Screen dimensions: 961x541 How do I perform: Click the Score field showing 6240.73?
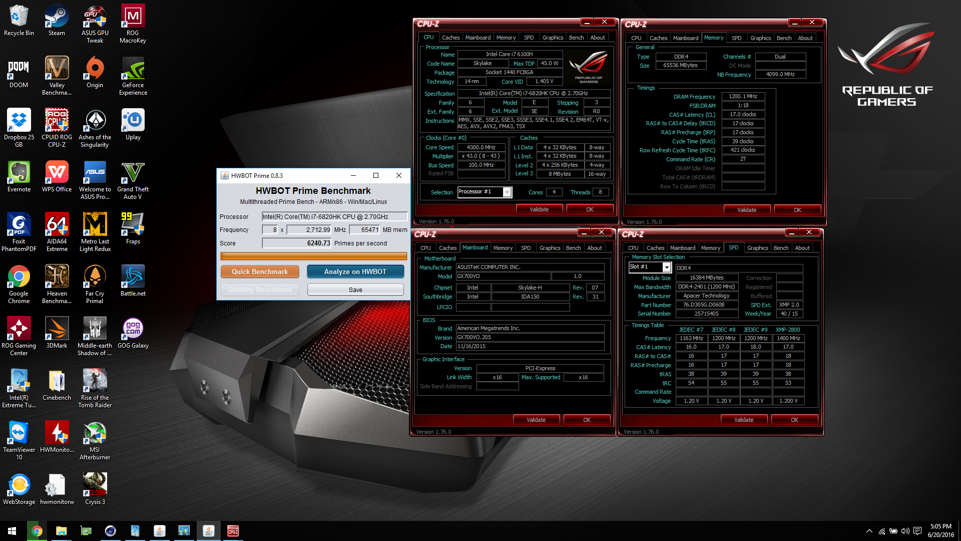[297, 243]
